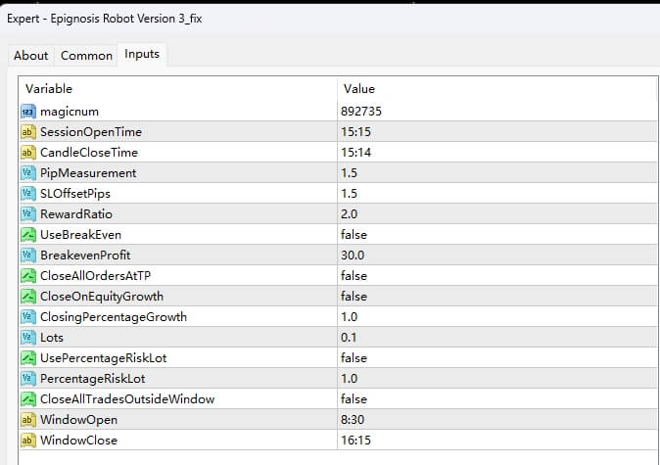Click the PipMeasurement double type icon
The width and height of the screenshot is (660, 465).
click(x=27, y=173)
